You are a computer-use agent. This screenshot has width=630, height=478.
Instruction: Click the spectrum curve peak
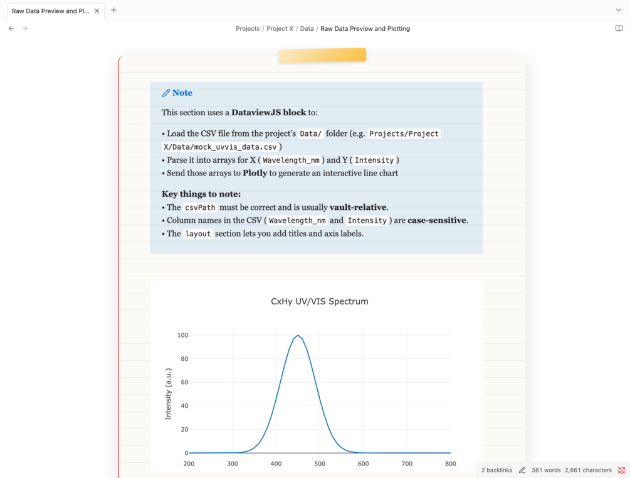[x=298, y=335]
